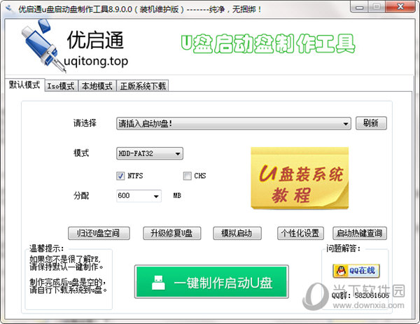Minimize the window
The height and width of the screenshot is (324, 420).
coord(359,7)
